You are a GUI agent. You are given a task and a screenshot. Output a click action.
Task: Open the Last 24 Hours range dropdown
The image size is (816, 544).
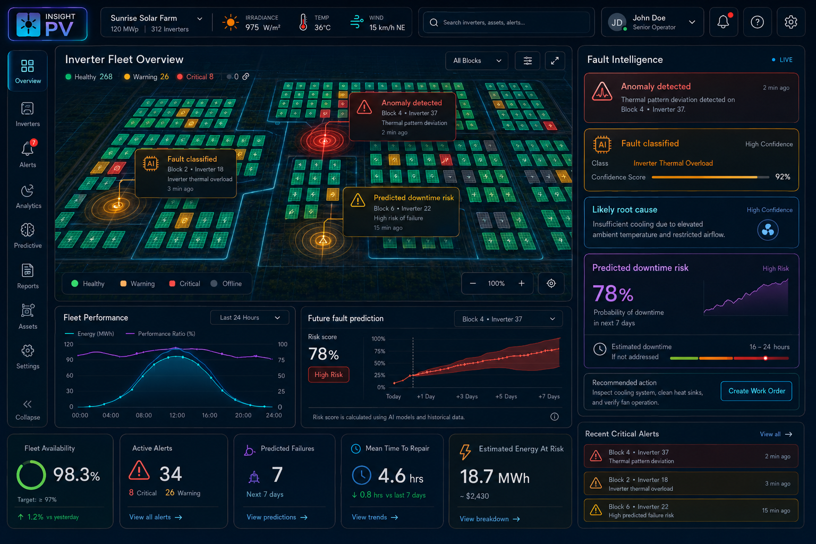[250, 318]
